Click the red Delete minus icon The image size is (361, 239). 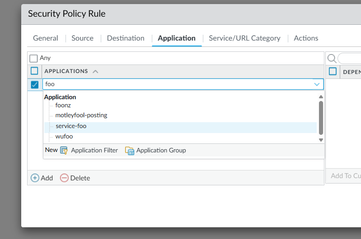point(64,178)
